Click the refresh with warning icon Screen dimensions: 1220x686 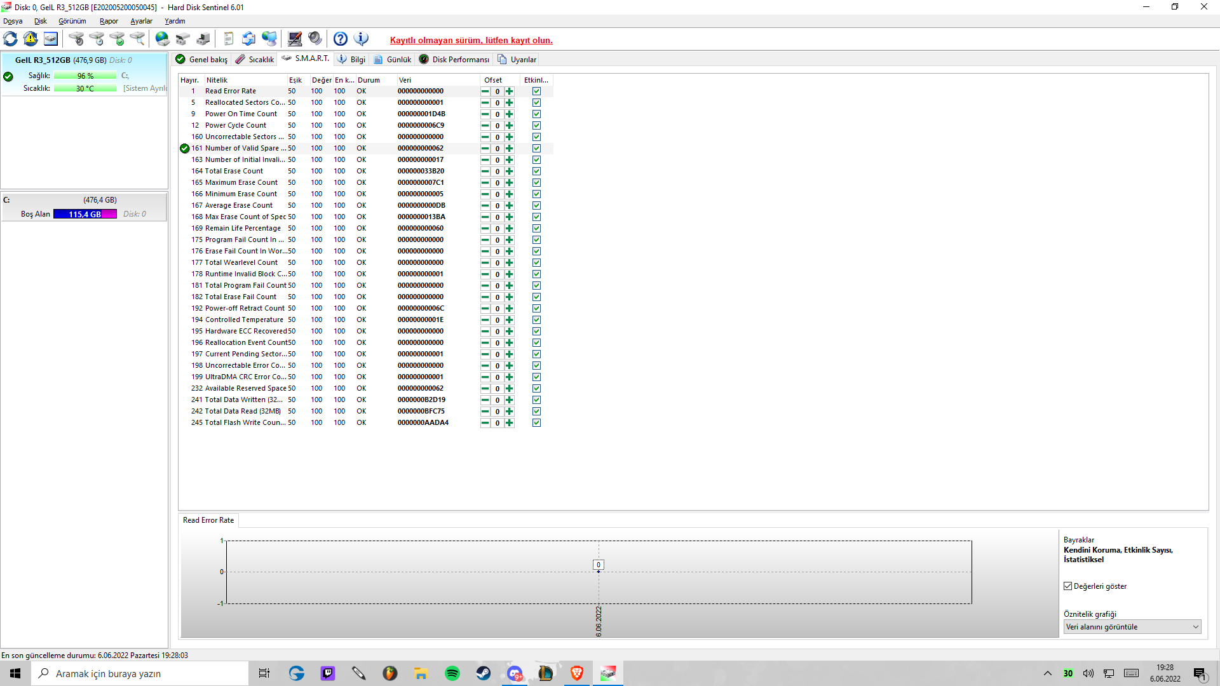(x=30, y=39)
